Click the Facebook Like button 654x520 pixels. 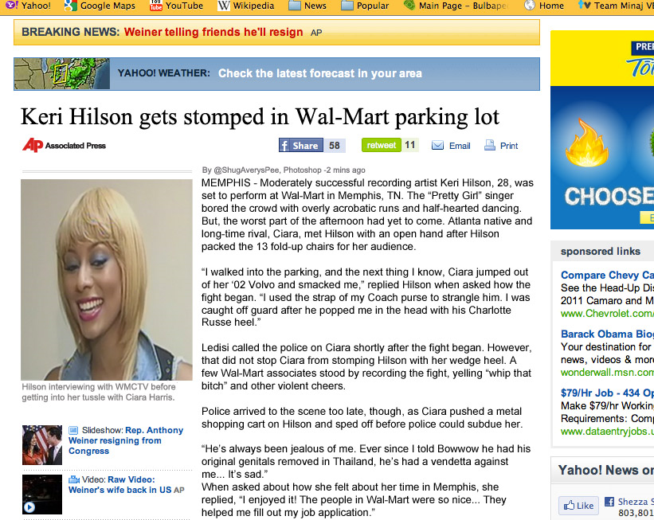578,506
